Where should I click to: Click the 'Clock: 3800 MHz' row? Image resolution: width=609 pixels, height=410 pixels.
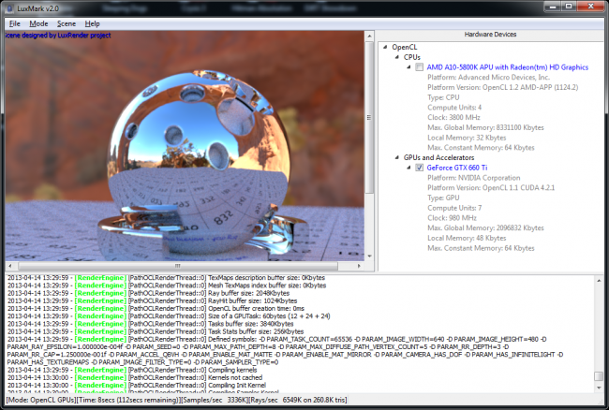[453, 118]
